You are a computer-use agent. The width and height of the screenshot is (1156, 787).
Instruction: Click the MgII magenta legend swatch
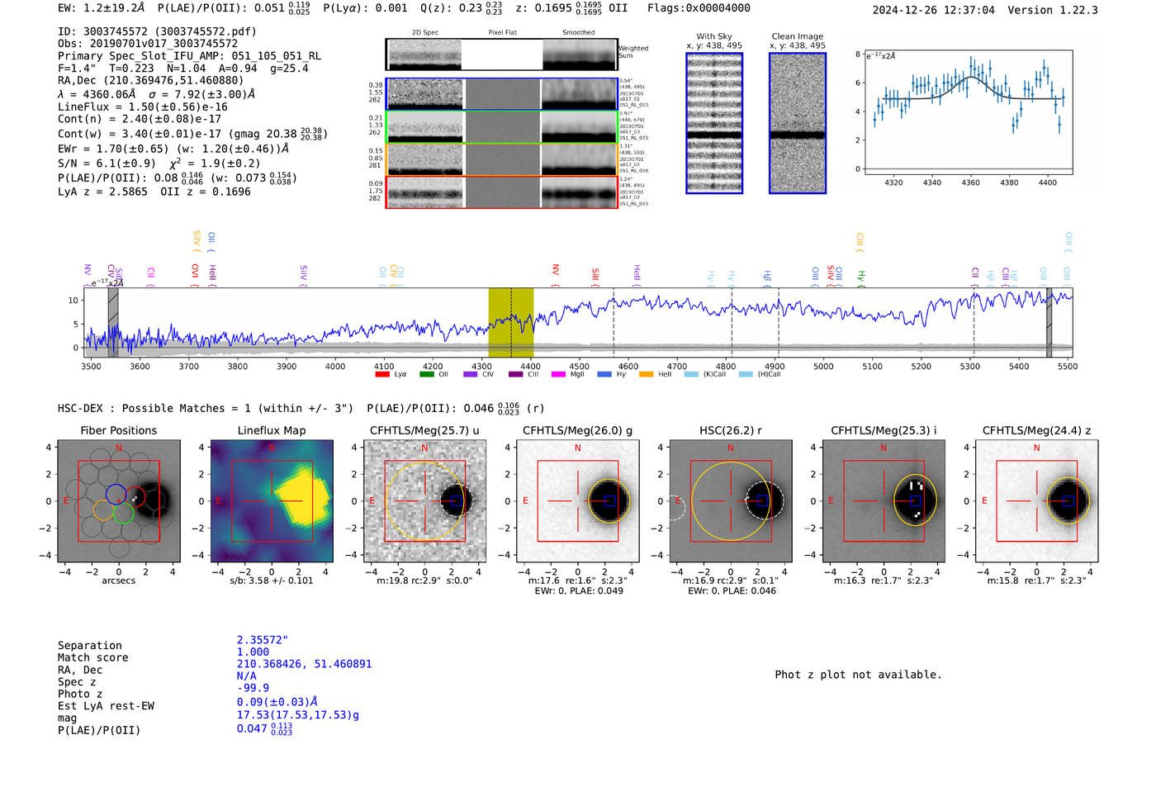point(559,374)
